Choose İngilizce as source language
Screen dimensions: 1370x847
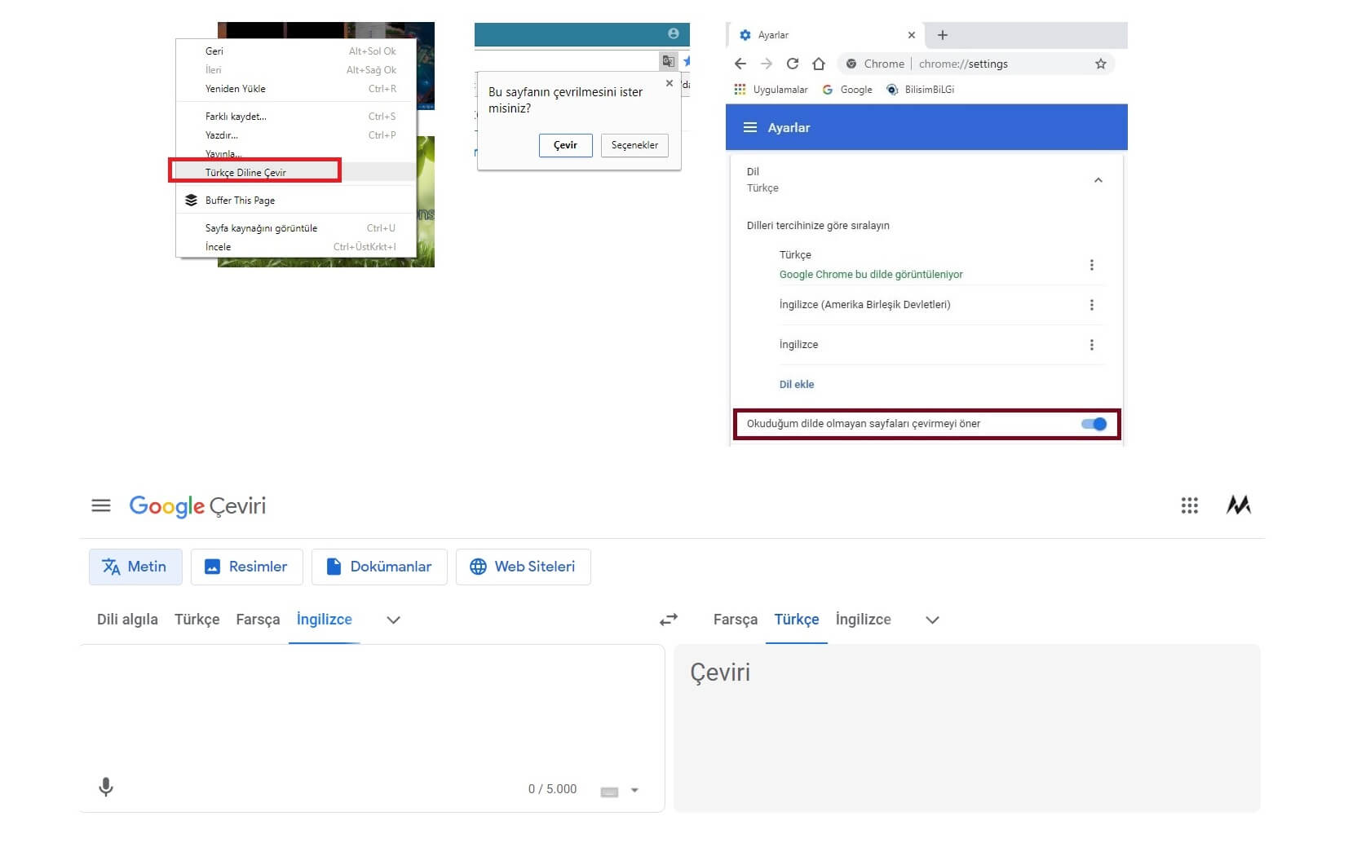point(325,620)
